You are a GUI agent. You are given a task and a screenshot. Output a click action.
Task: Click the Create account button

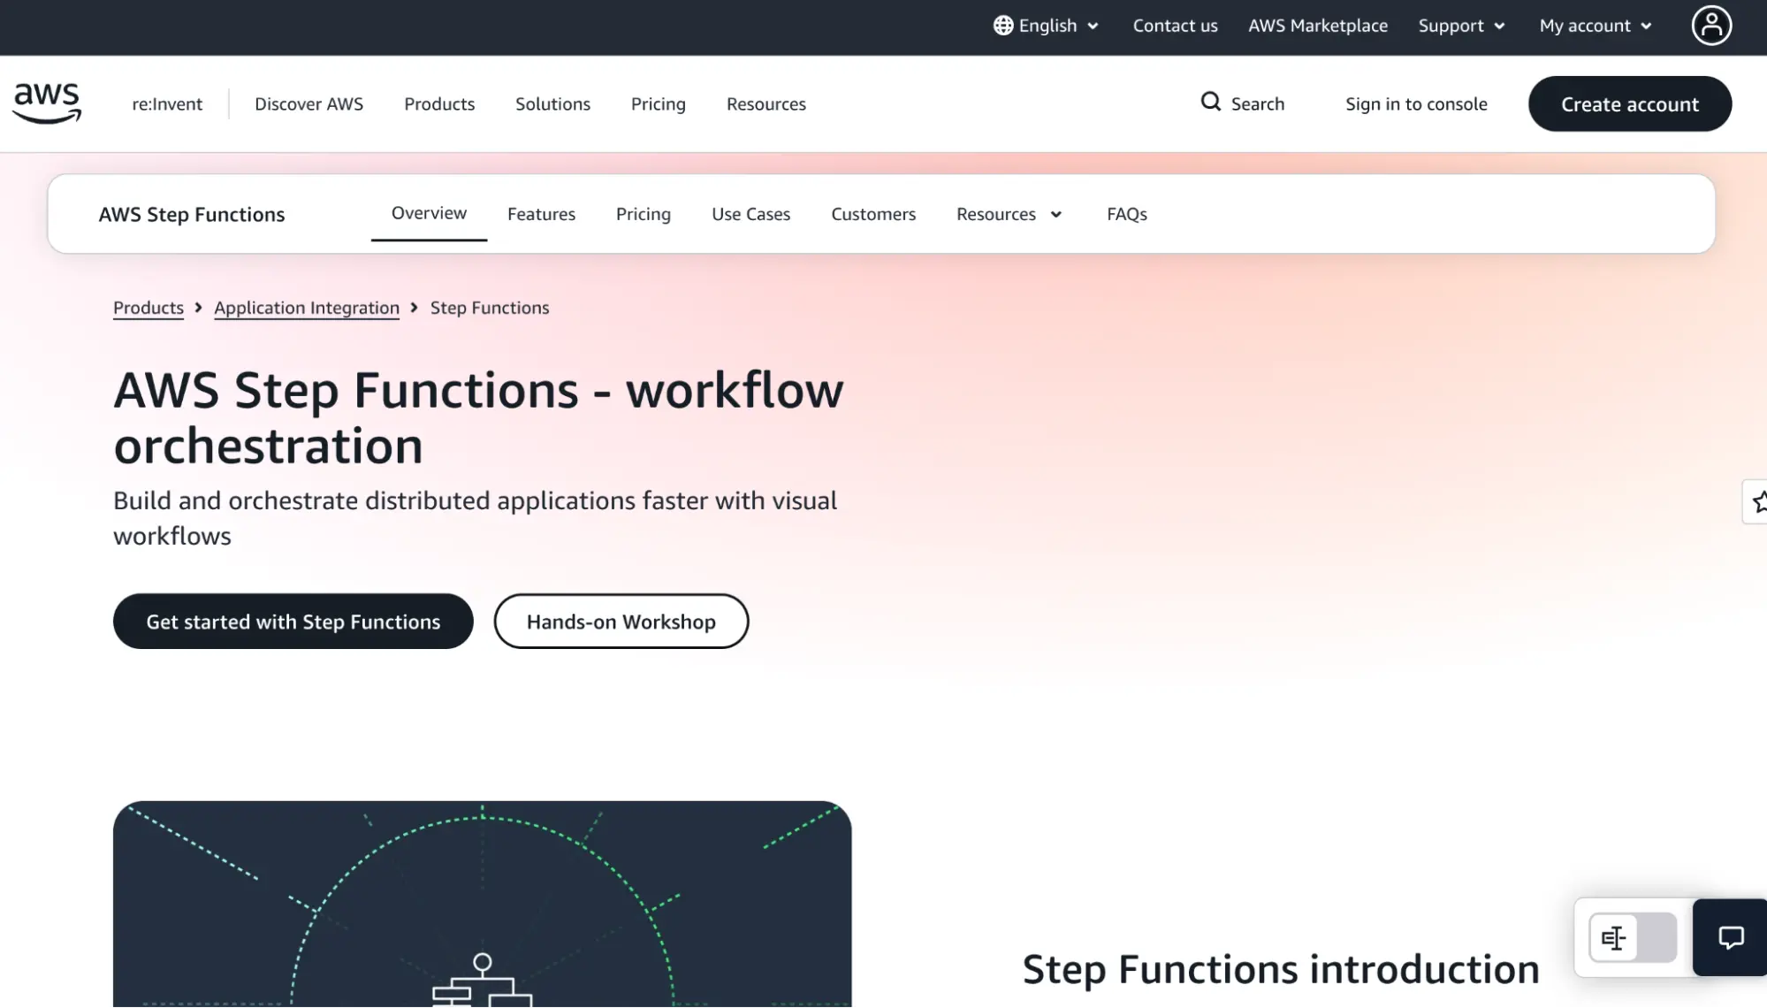(x=1629, y=103)
